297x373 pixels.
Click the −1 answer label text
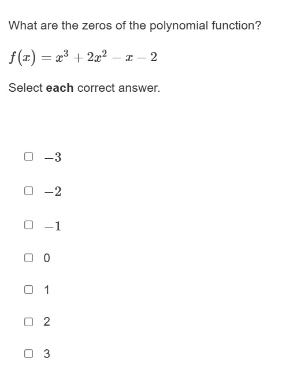click(x=53, y=226)
